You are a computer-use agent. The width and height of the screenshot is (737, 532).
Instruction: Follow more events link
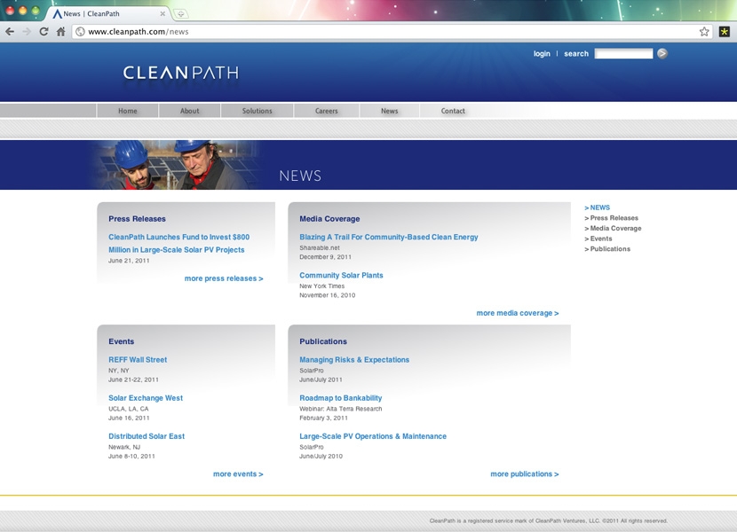[238, 474]
